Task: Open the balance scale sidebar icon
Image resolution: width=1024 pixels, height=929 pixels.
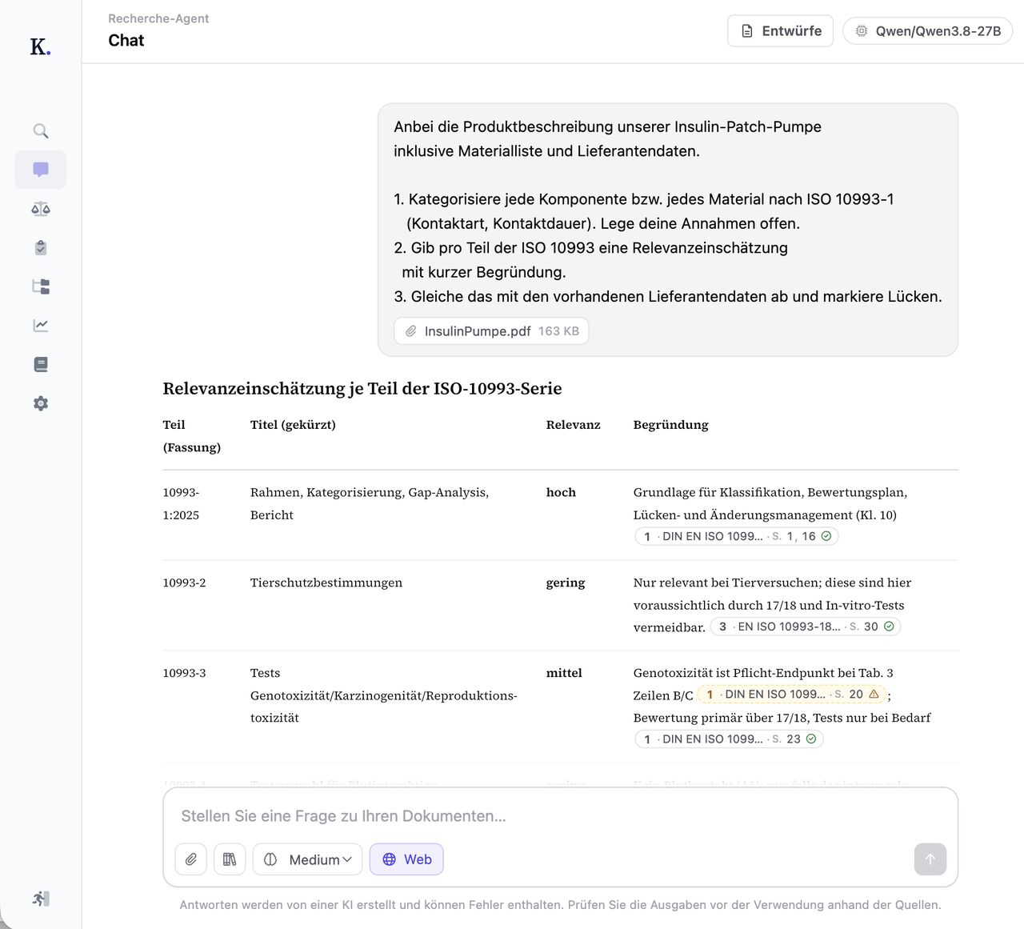Action: [41, 209]
